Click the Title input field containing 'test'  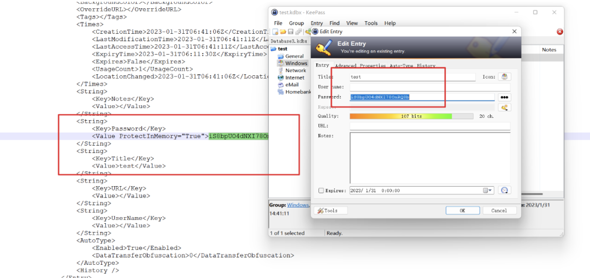click(x=412, y=76)
